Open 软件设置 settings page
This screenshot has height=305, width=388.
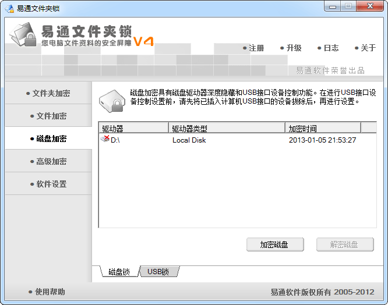(x=48, y=184)
